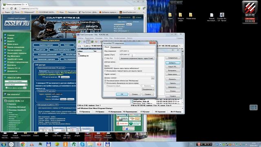Click the browse button next to the local directory field

(x=153, y=78)
